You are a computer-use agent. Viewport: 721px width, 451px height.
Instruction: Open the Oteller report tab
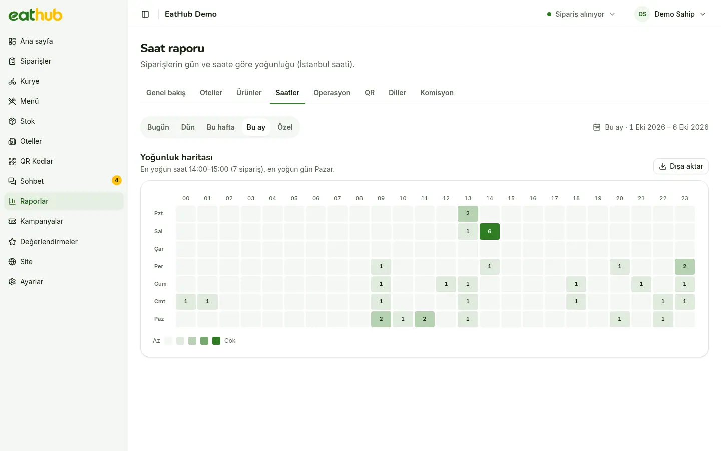211,93
